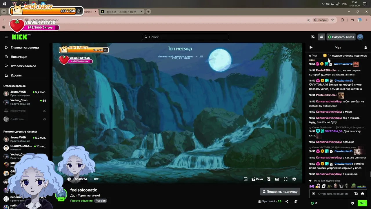The width and height of the screenshot is (371, 209).
Task: Enable mini player mode
Action: pyautogui.click(x=245, y=179)
